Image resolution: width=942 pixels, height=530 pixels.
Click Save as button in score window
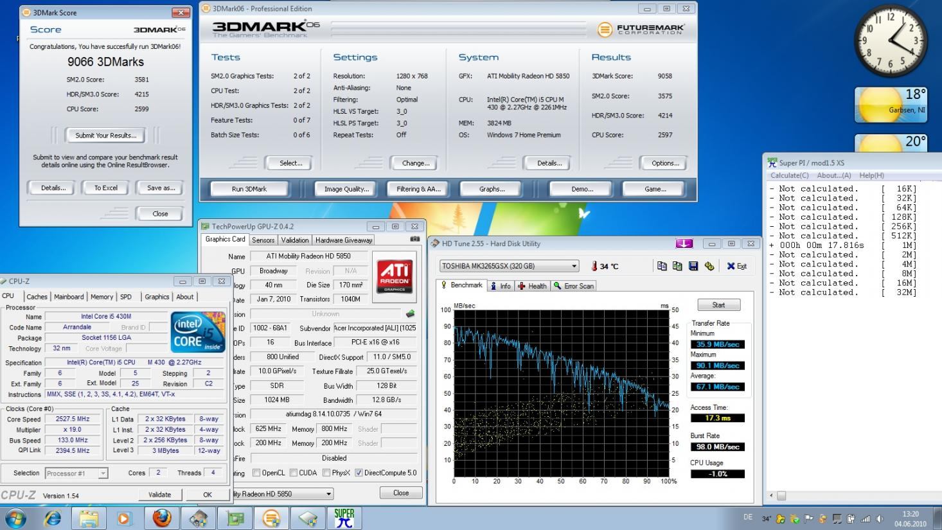click(161, 188)
